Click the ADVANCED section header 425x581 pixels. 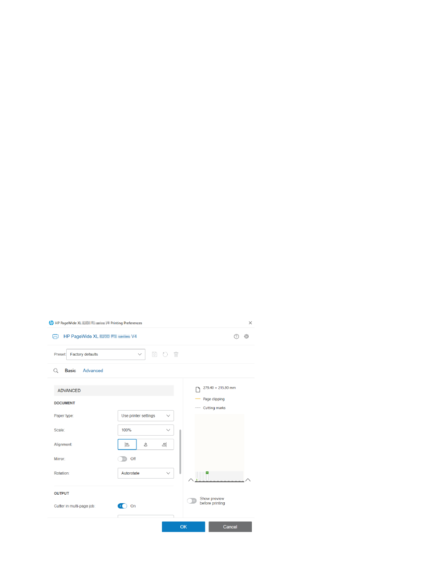point(114,390)
